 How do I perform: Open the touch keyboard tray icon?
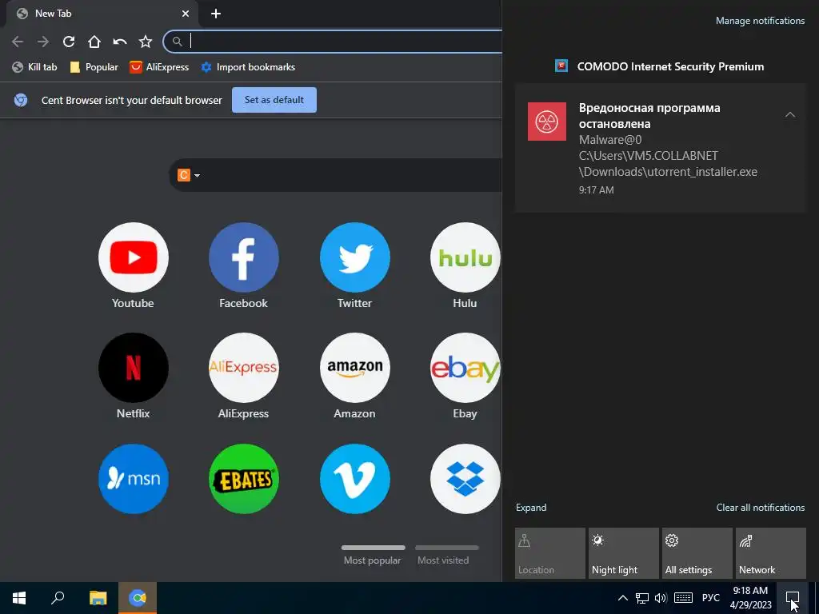[x=683, y=598]
